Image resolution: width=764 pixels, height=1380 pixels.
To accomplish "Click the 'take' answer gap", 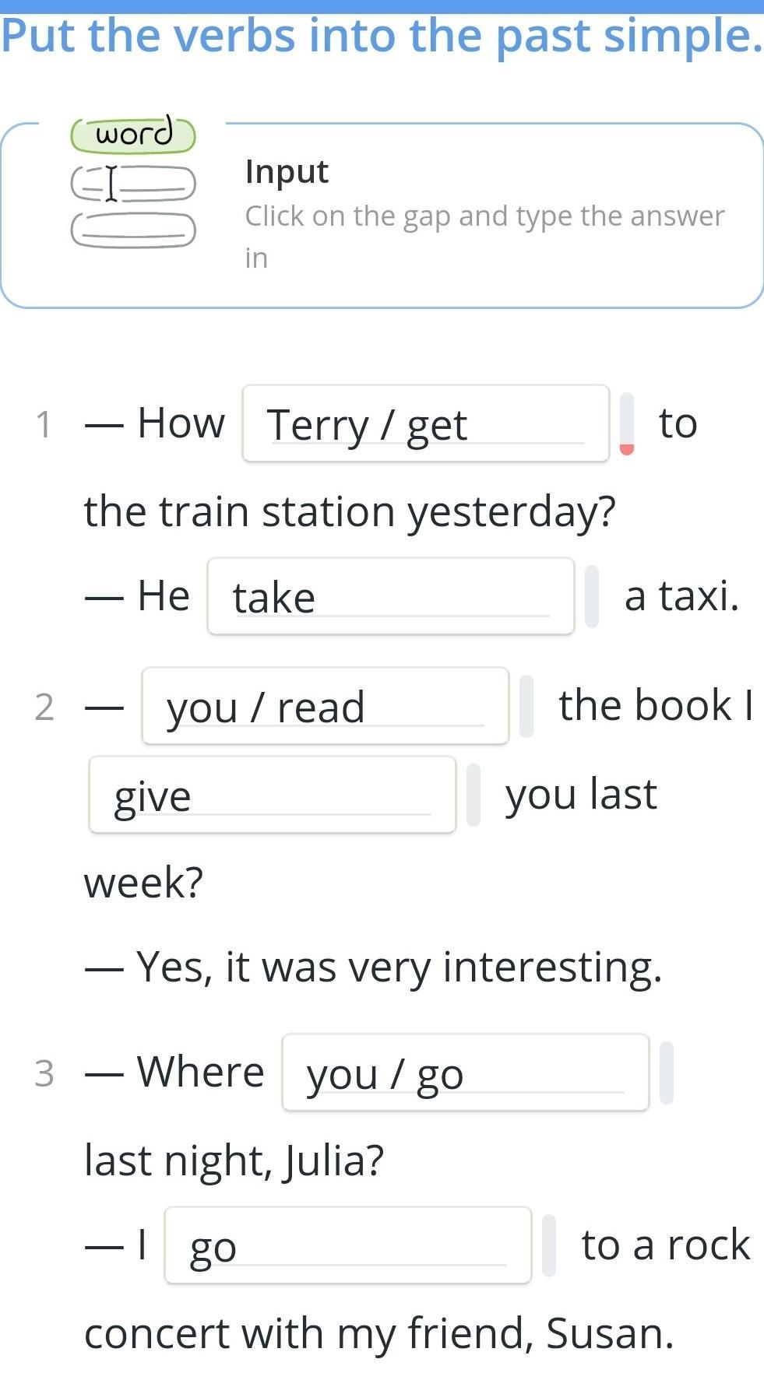I will coord(390,596).
